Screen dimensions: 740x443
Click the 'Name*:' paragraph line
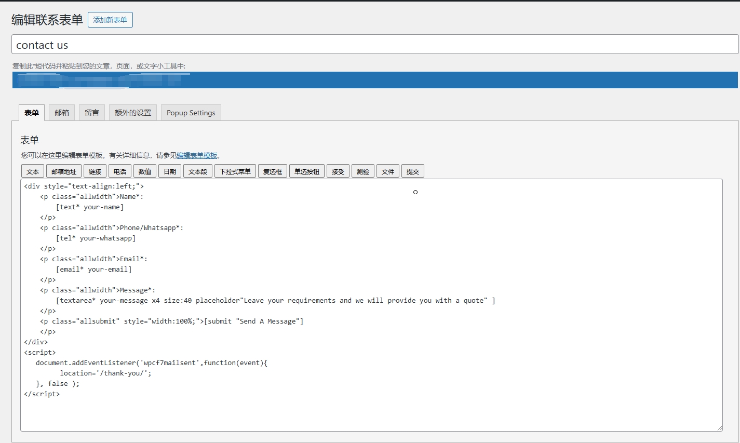coord(92,197)
